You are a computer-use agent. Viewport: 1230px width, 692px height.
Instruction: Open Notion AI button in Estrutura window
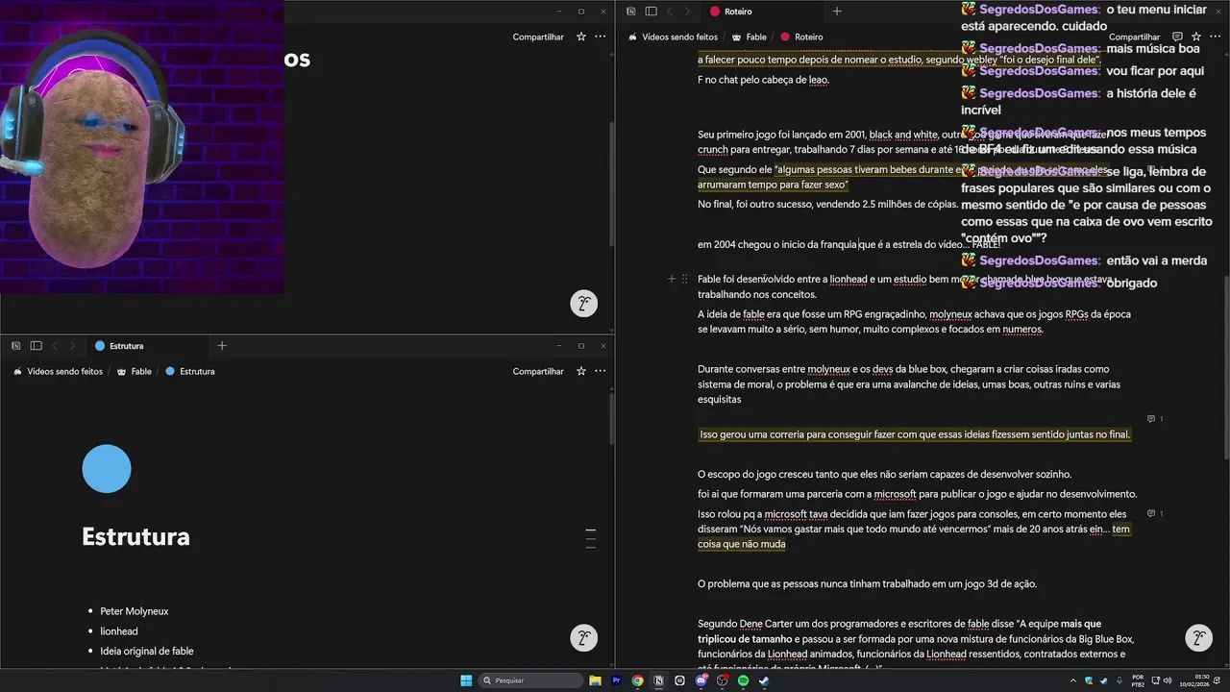[583, 638]
